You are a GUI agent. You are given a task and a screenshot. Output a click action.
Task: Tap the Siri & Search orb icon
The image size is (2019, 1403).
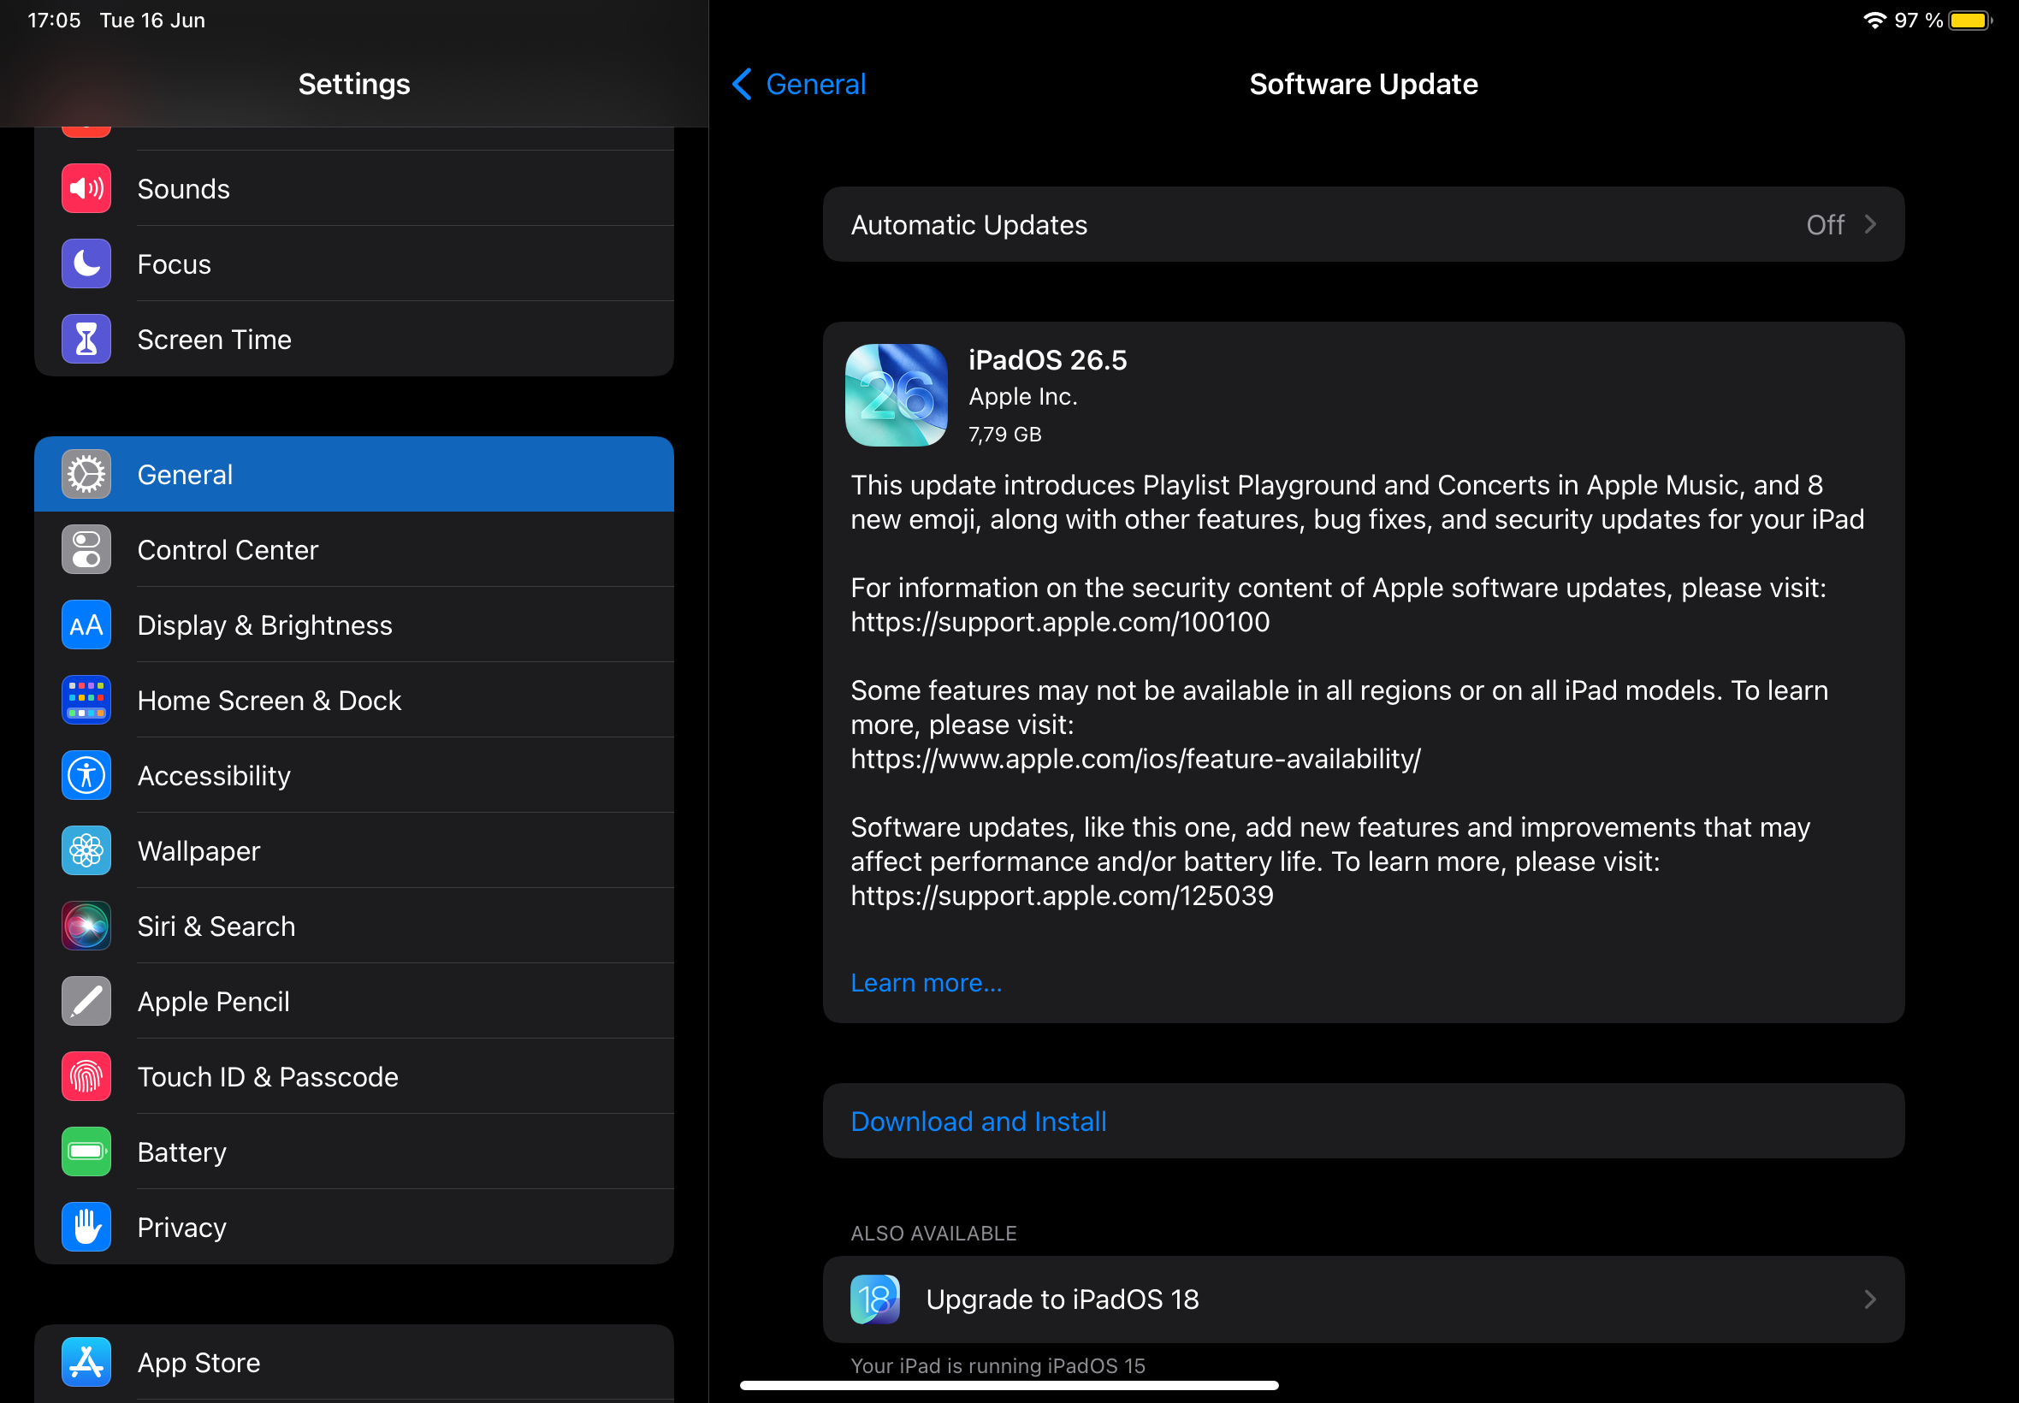tap(86, 926)
